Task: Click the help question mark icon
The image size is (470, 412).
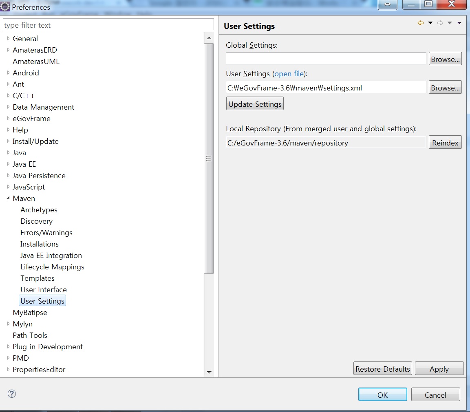Action: coord(12,394)
